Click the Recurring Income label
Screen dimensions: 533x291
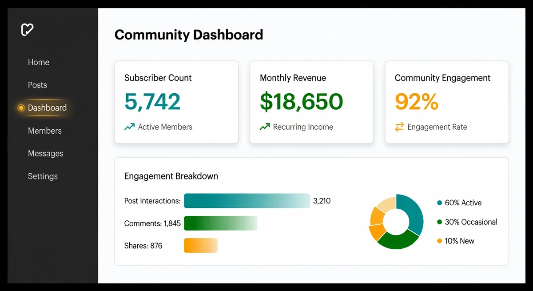point(303,127)
